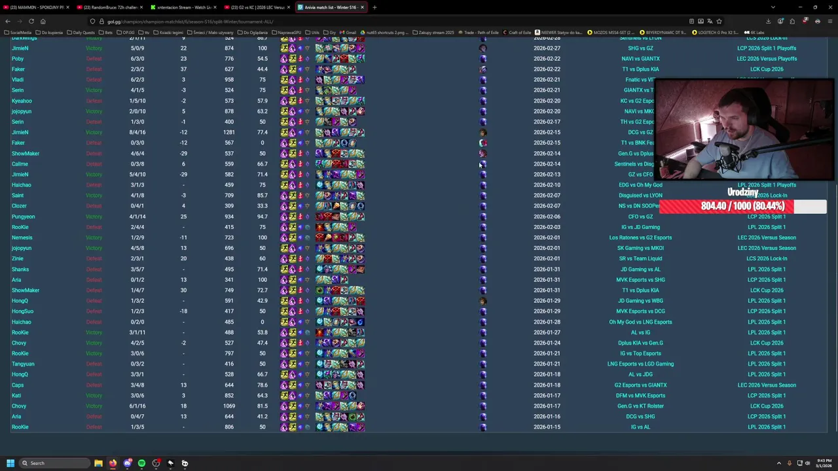Click the gol.gg address bar
Screen dimensions: 838x471
(x=393, y=22)
